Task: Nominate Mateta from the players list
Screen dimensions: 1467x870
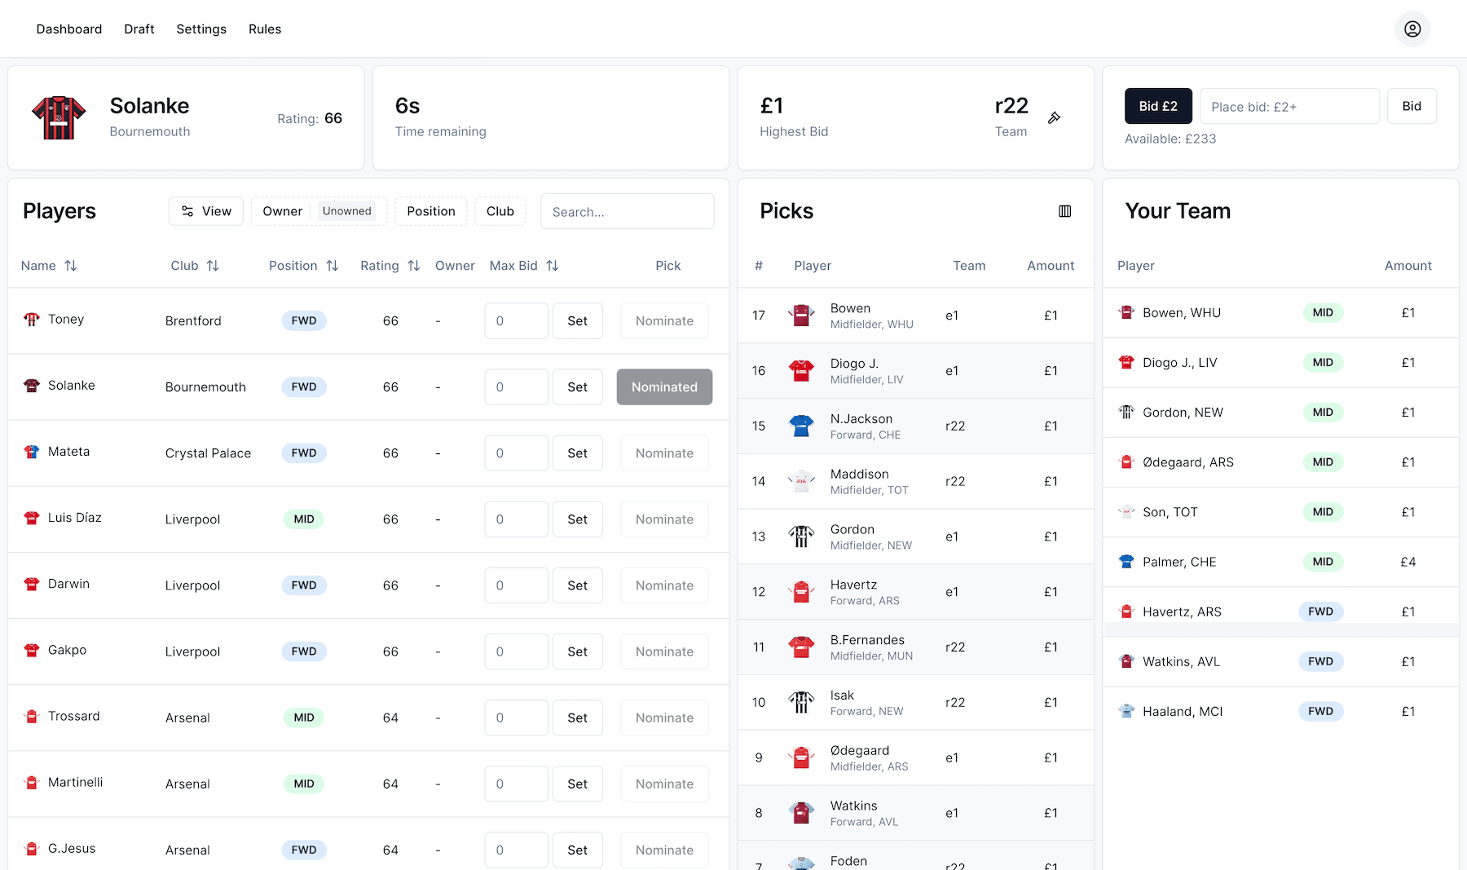Action: (x=664, y=453)
